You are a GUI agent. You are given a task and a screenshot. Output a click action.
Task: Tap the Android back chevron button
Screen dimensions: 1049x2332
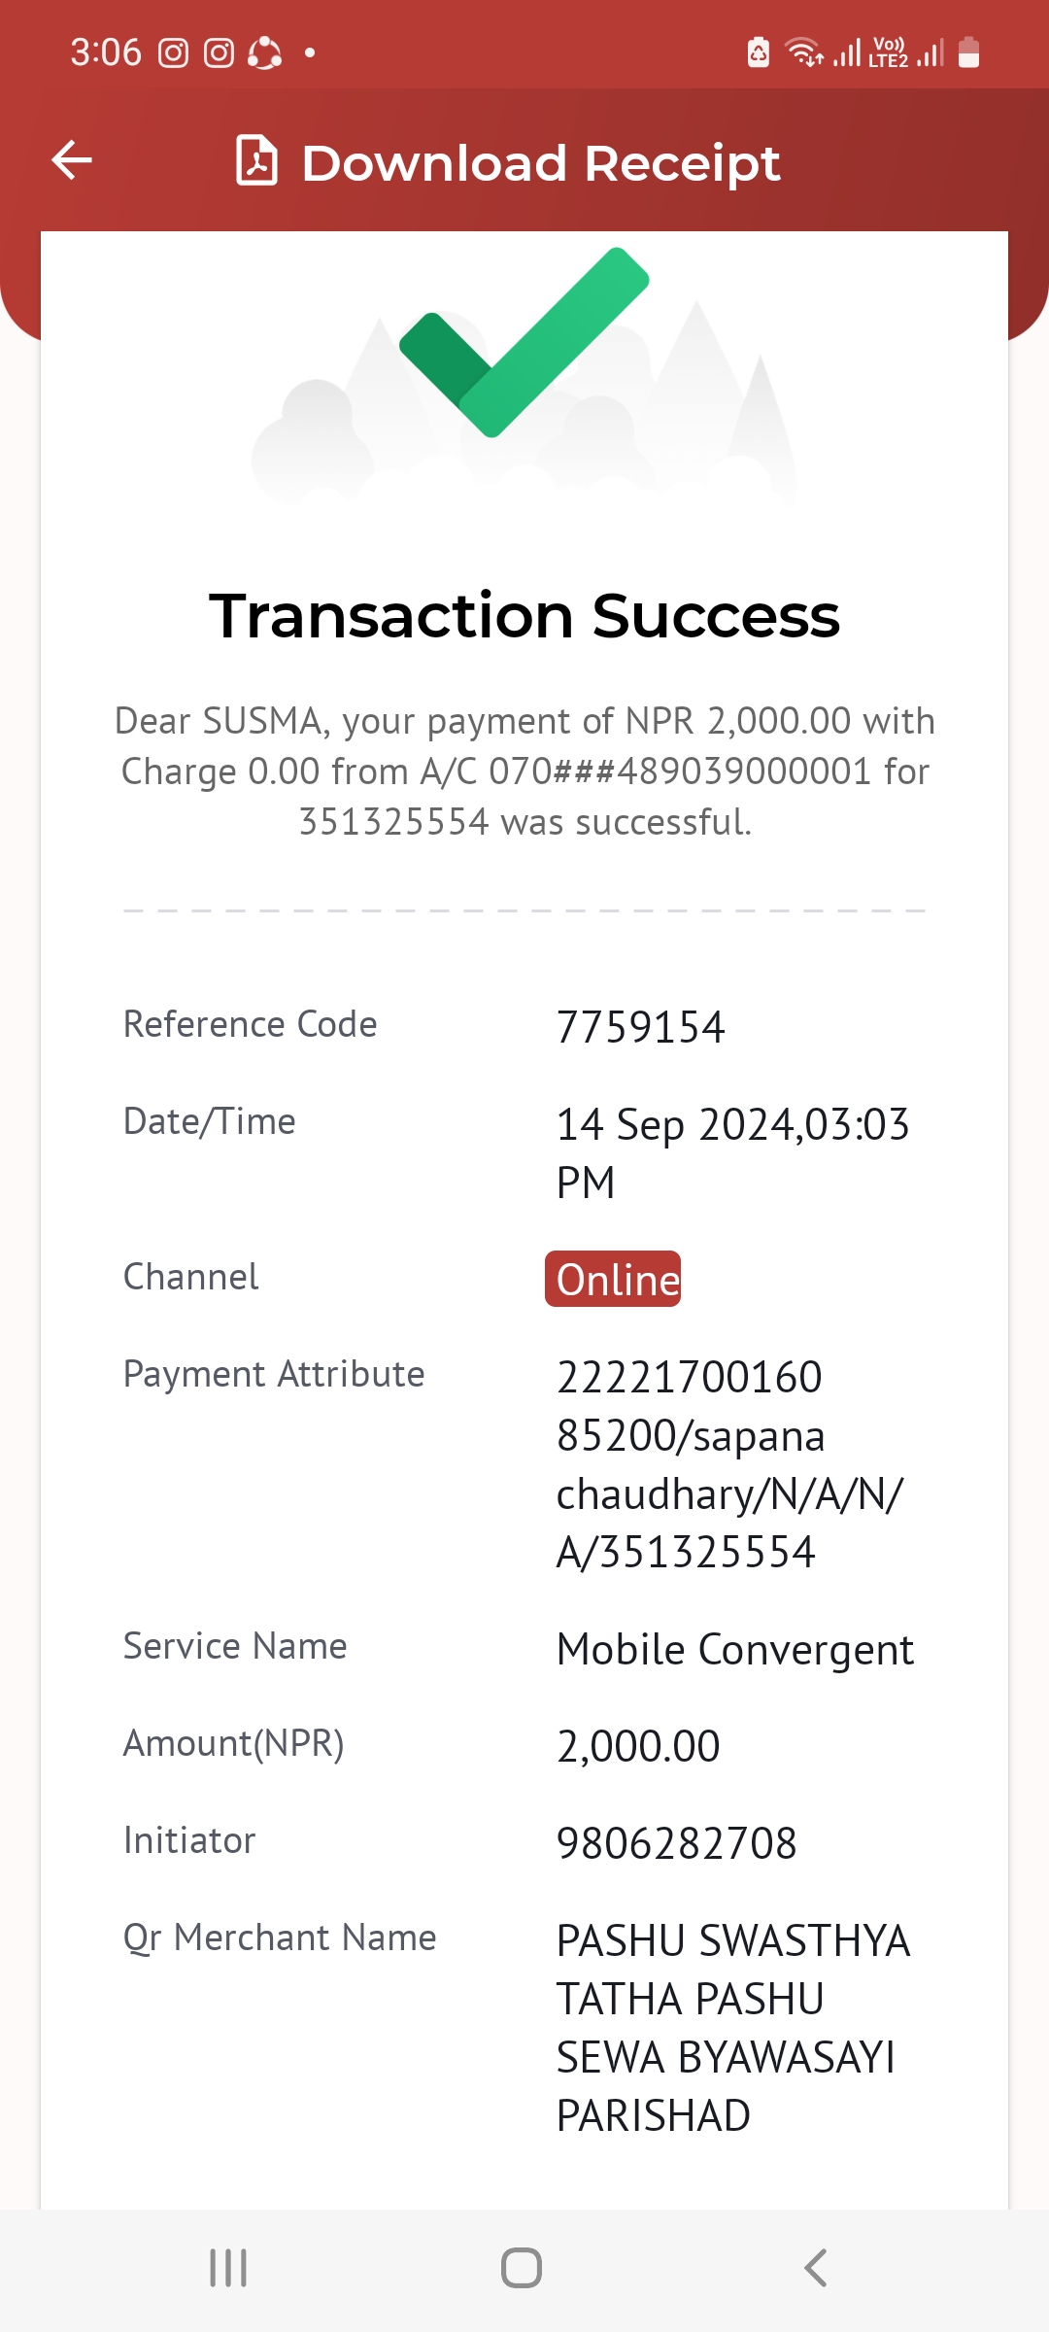(816, 2268)
